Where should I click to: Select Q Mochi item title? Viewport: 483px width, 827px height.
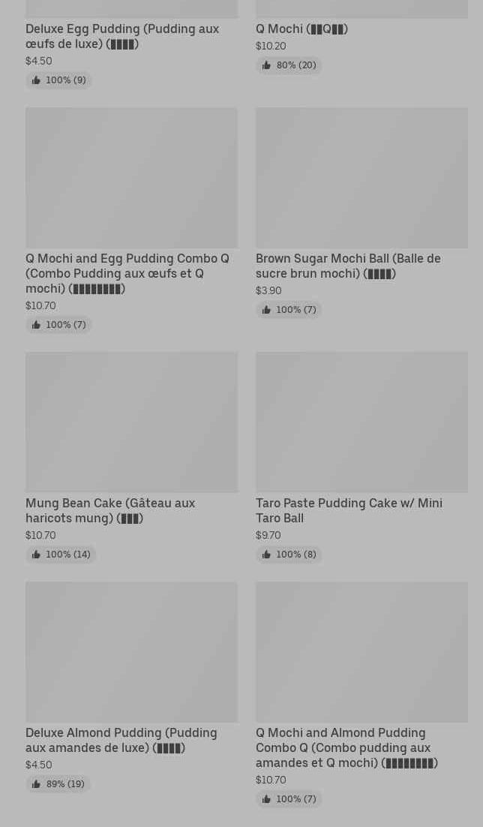coord(301,29)
